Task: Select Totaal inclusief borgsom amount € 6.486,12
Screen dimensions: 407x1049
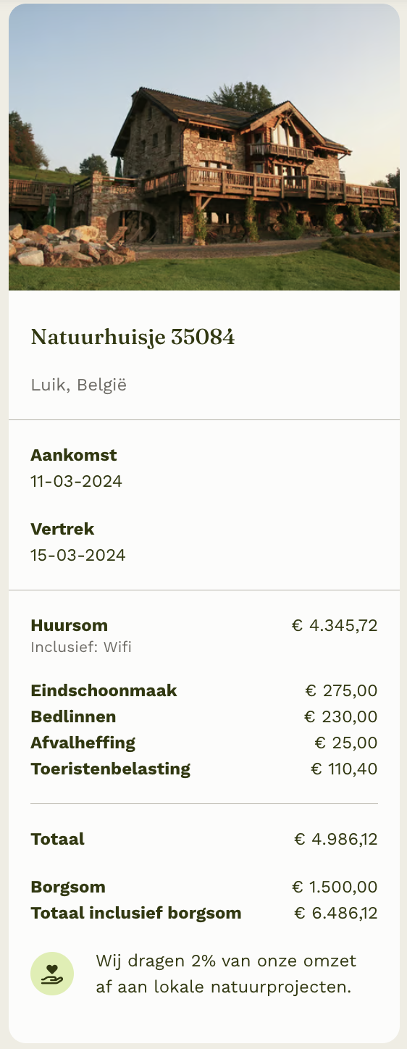Action: [x=336, y=913]
